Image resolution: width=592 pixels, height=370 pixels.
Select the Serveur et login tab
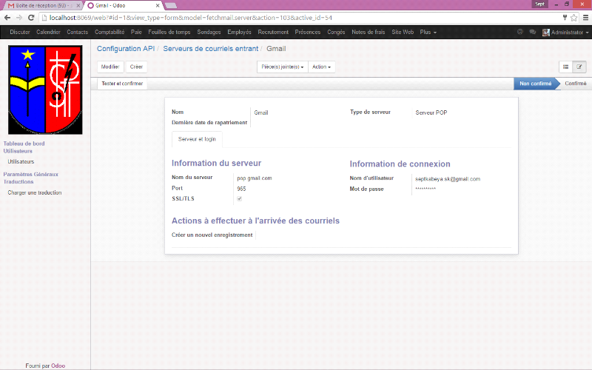pos(197,139)
